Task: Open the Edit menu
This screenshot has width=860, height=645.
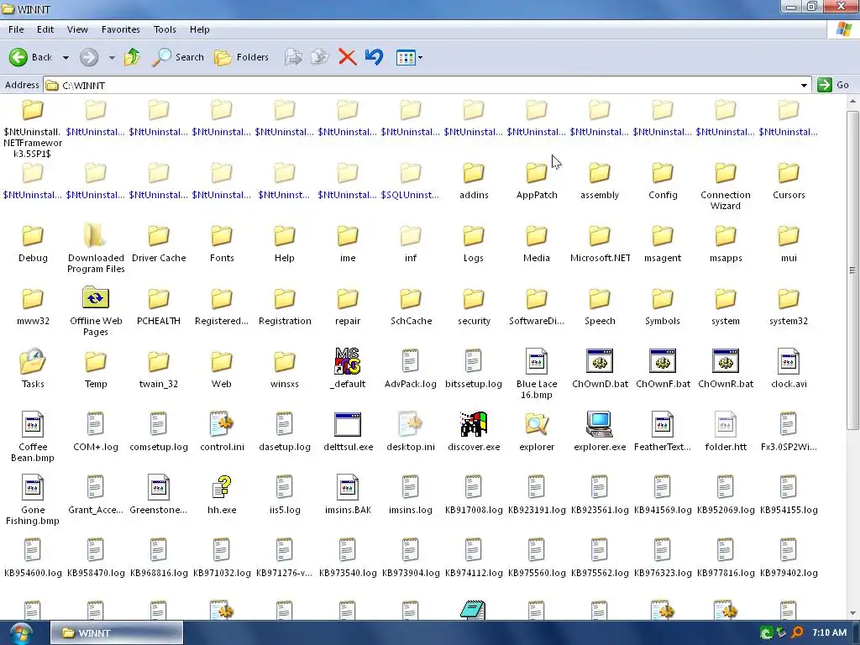Action: 45,29
